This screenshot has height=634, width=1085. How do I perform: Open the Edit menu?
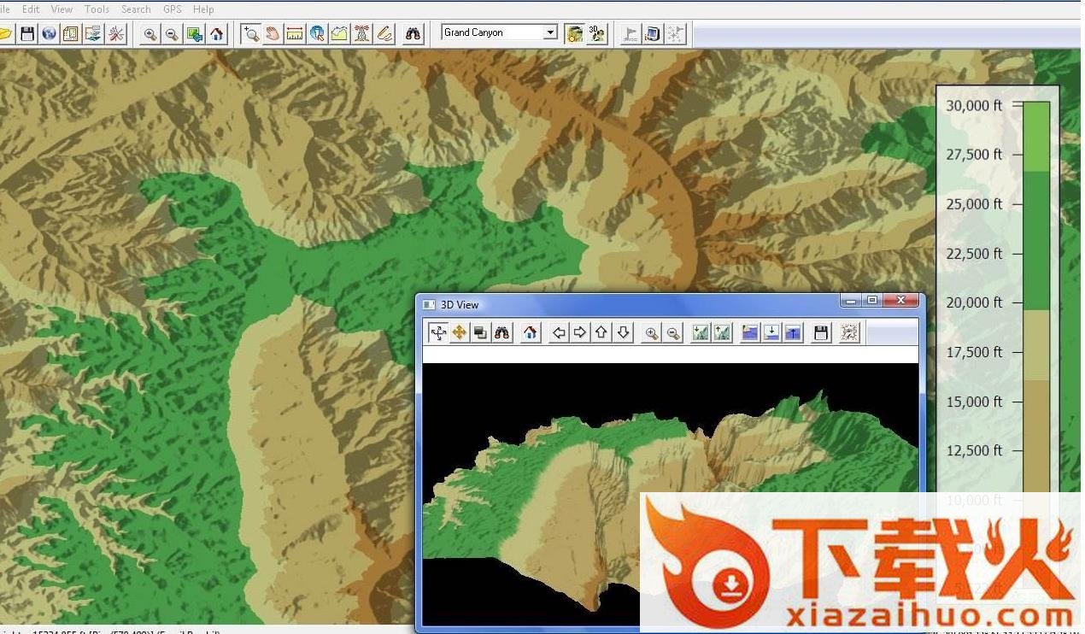pyautogui.click(x=31, y=9)
